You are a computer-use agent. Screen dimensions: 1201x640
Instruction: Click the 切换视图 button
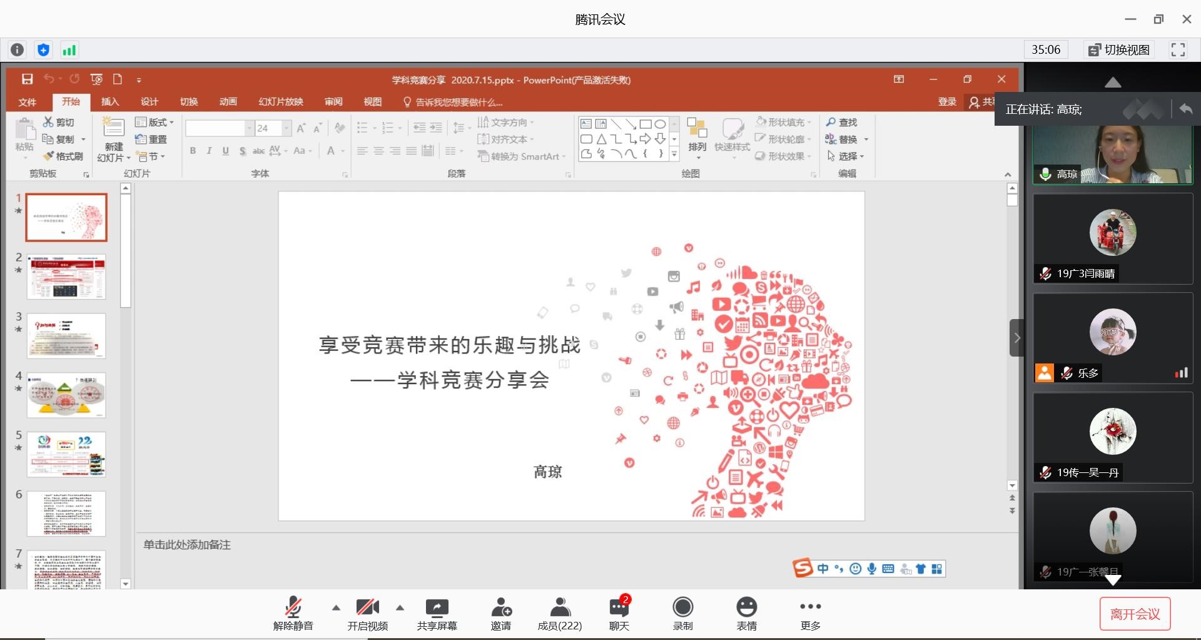pyautogui.click(x=1119, y=50)
